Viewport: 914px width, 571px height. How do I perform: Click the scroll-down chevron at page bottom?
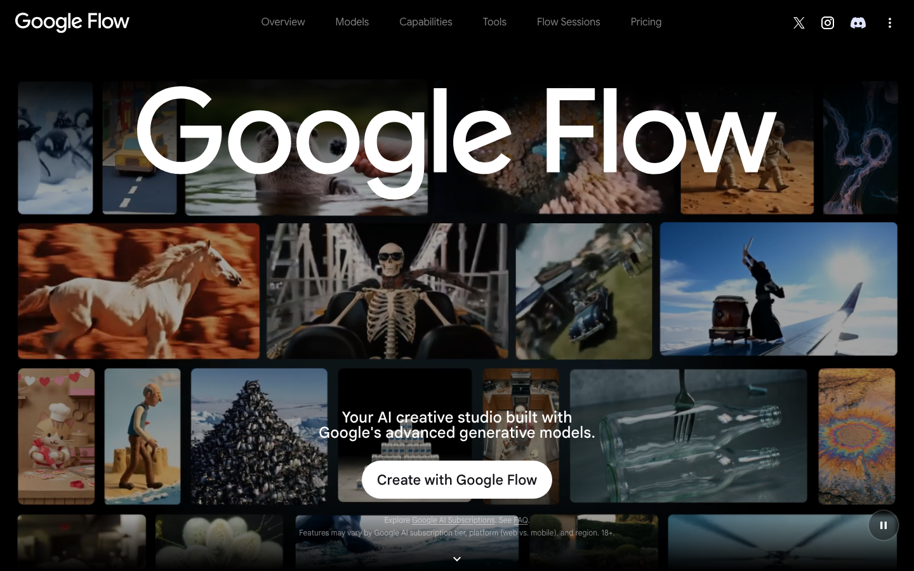point(457,559)
